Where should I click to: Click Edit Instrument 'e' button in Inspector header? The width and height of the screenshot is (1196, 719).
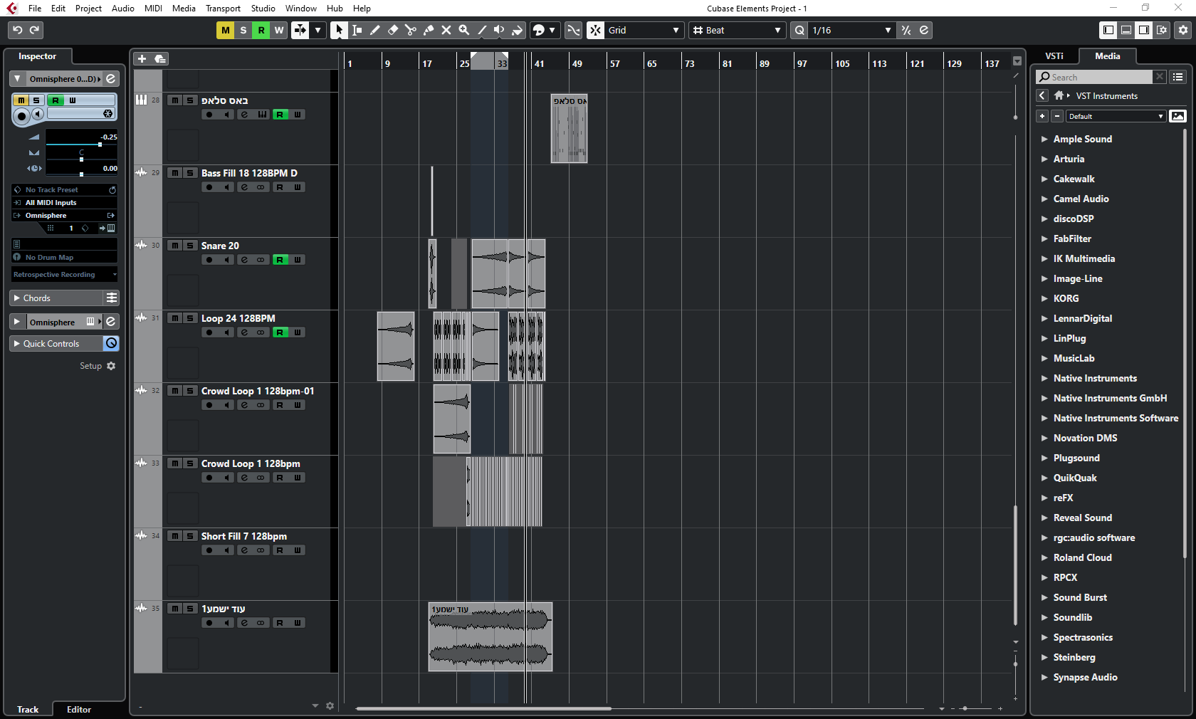111,78
